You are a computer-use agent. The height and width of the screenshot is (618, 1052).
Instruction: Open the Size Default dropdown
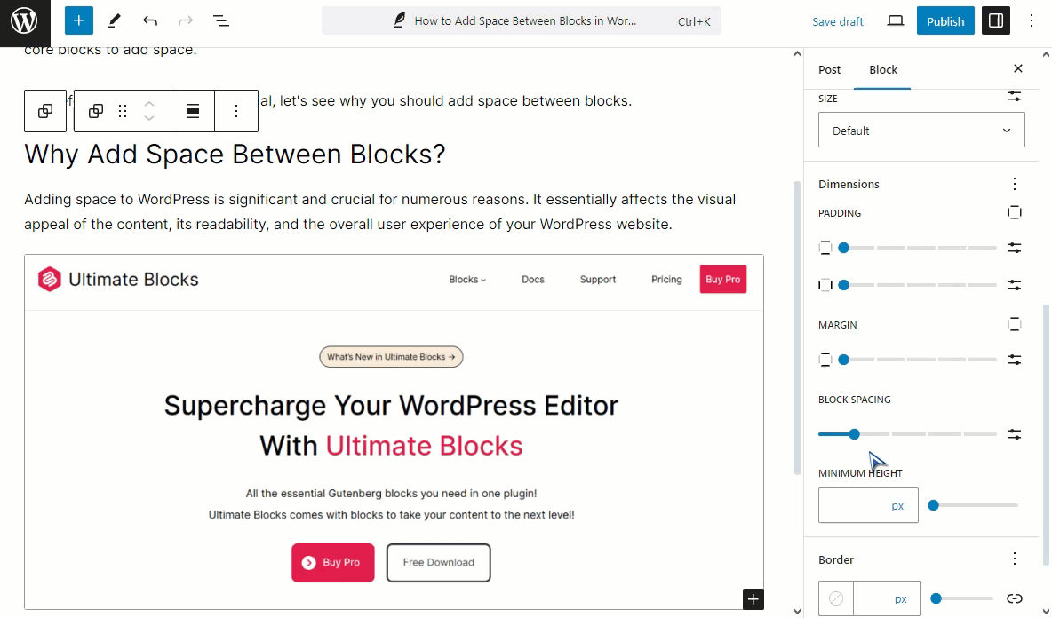[x=921, y=130]
